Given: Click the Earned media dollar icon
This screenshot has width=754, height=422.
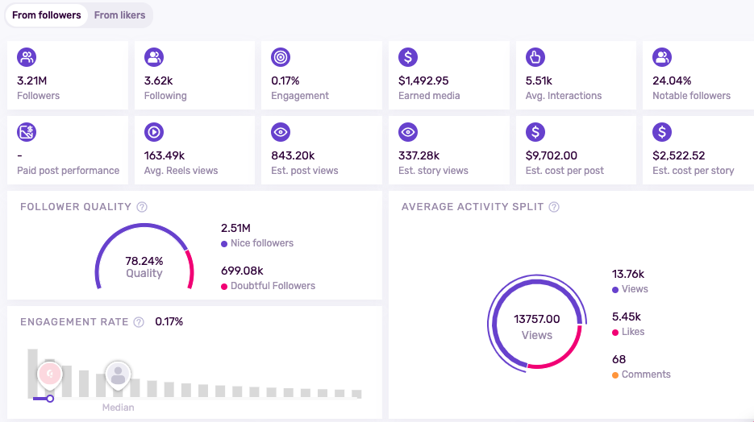Looking at the screenshot, I should point(408,57).
